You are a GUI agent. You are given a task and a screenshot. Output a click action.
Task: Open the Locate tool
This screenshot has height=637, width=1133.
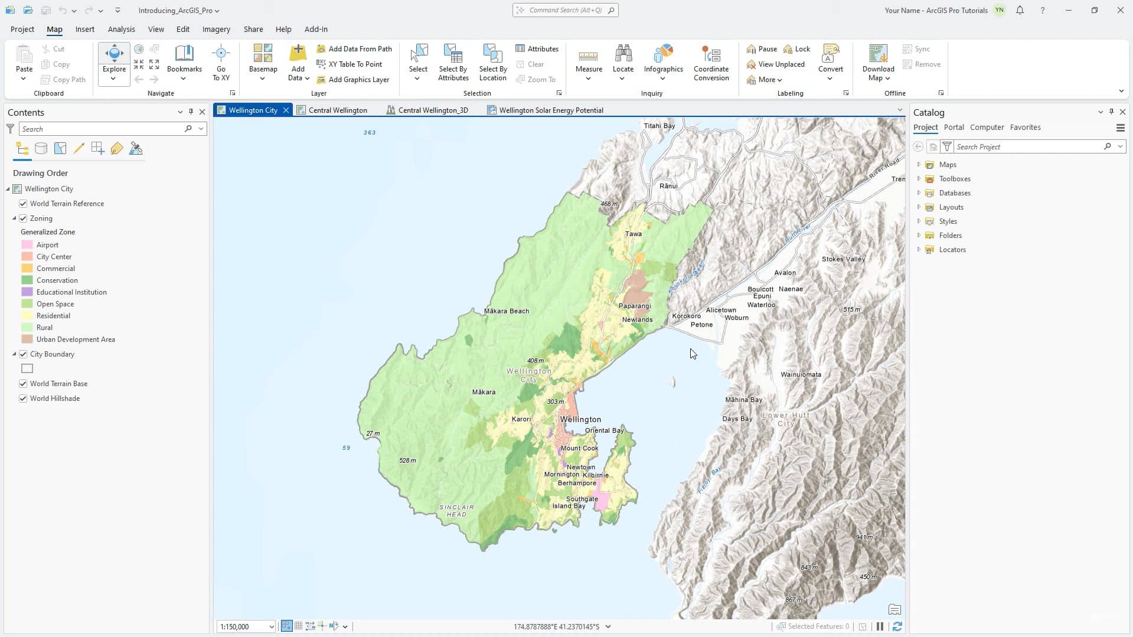[623, 54]
